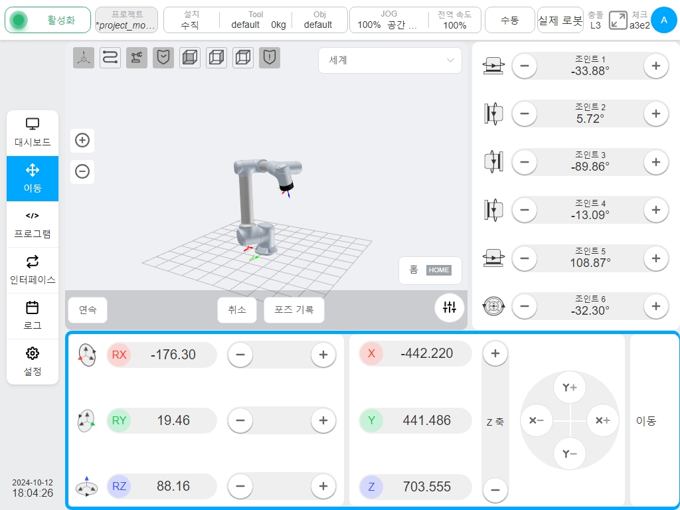
Task: Open the Tool default 0kg settings
Action: [x=256, y=20]
